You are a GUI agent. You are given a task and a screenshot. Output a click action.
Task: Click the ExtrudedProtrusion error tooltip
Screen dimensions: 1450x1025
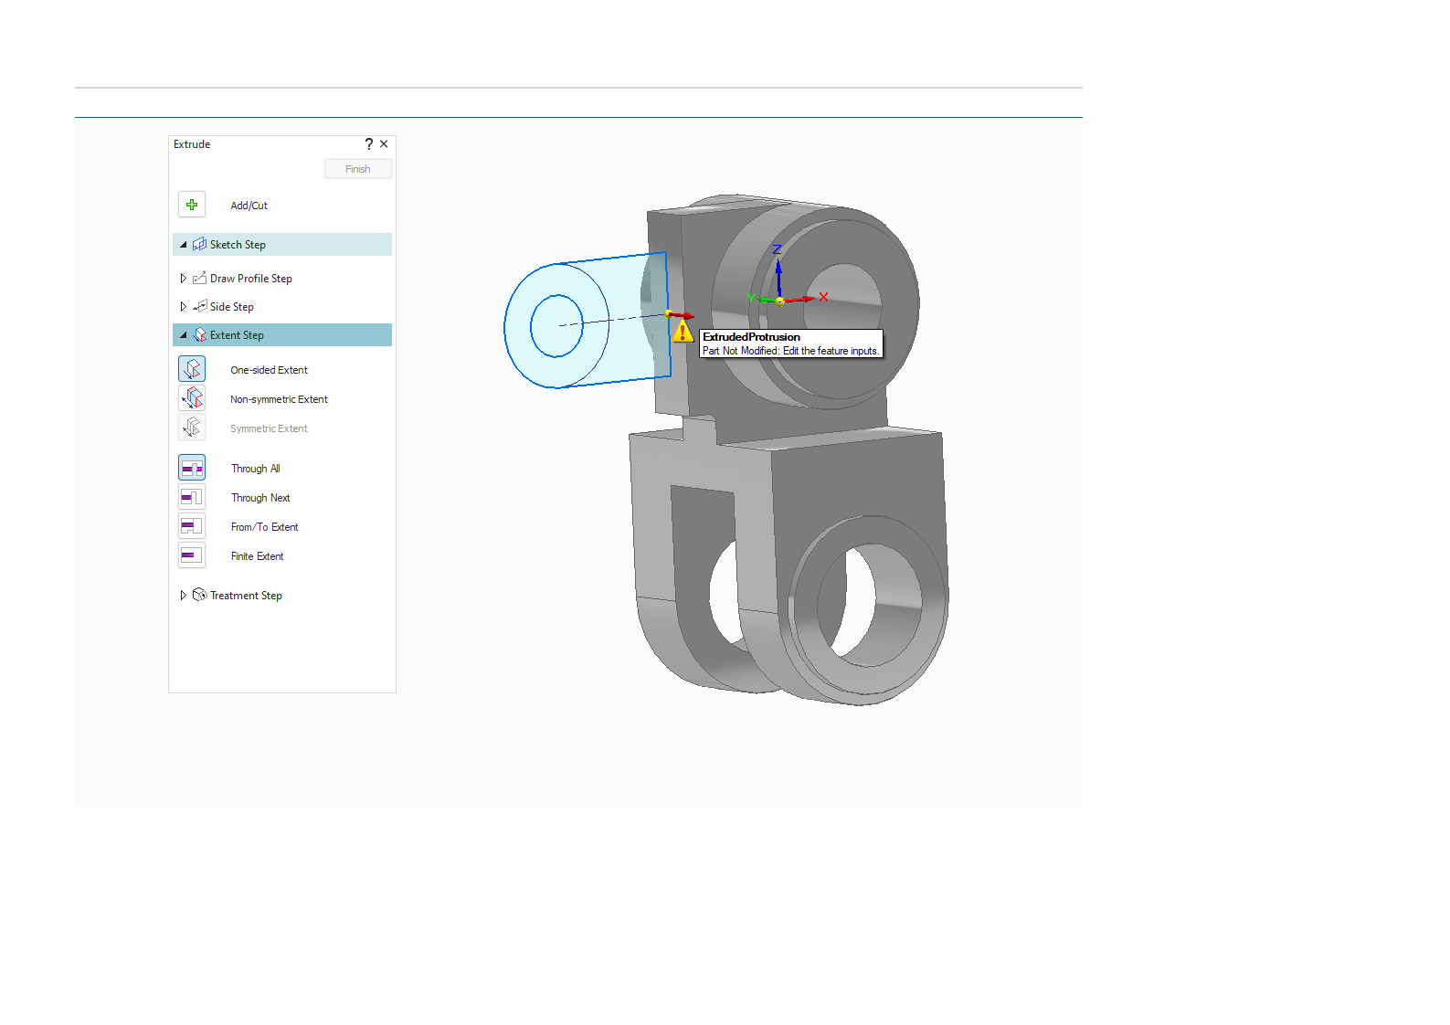(x=791, y=343)
